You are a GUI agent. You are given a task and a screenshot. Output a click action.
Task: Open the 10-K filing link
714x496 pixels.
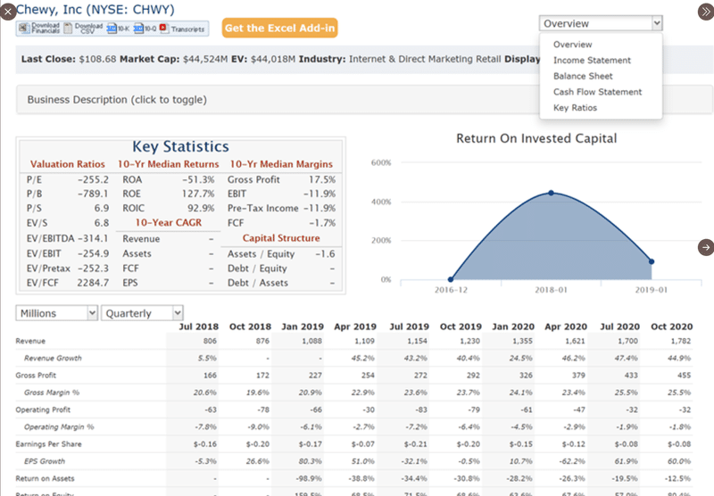pos(118,29)
